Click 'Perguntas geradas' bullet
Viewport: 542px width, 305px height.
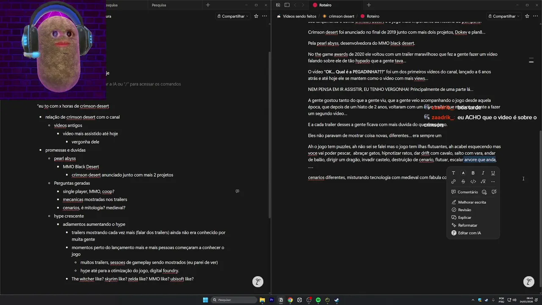coord(72,183)
